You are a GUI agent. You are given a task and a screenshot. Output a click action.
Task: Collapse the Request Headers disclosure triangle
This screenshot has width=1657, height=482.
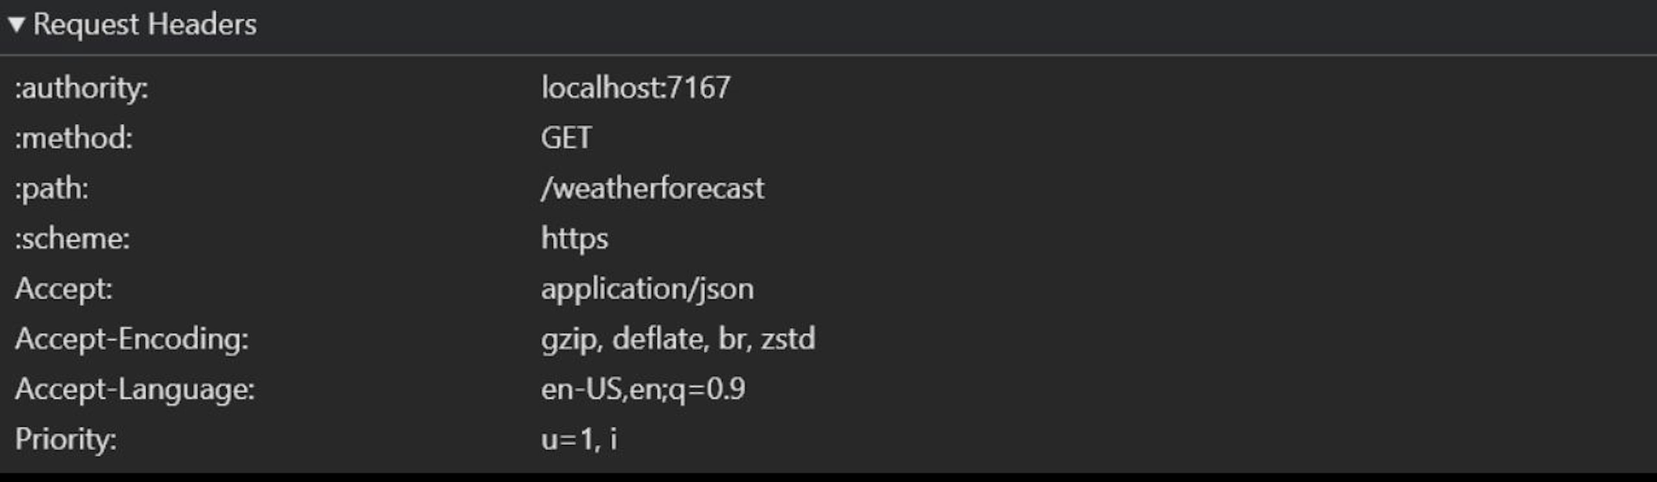16,25
